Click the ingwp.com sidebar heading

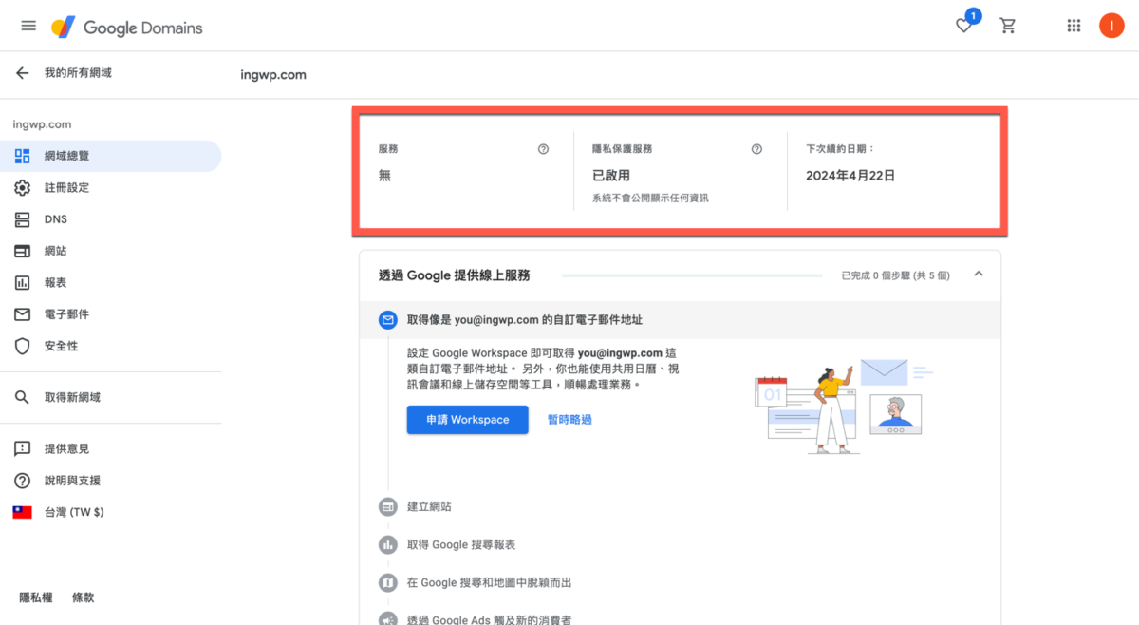tap(42, 124)
